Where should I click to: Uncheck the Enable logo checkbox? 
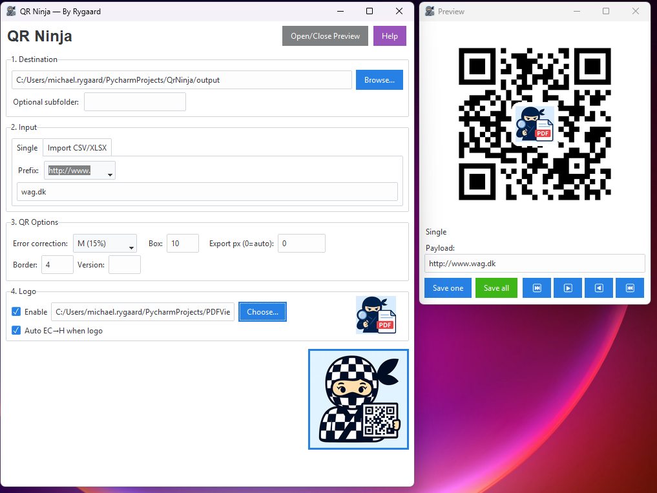pos(17,312)
